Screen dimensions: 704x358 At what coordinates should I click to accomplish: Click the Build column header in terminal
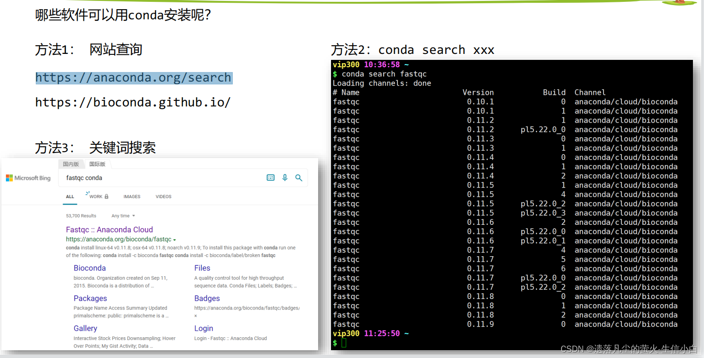554,93
